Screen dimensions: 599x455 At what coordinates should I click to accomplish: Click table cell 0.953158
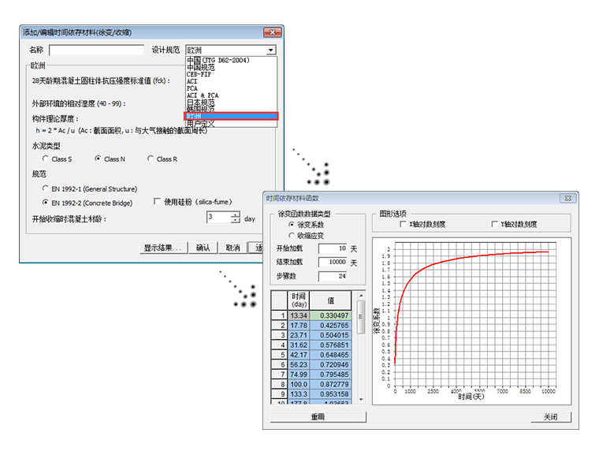[x=330, y=394]
